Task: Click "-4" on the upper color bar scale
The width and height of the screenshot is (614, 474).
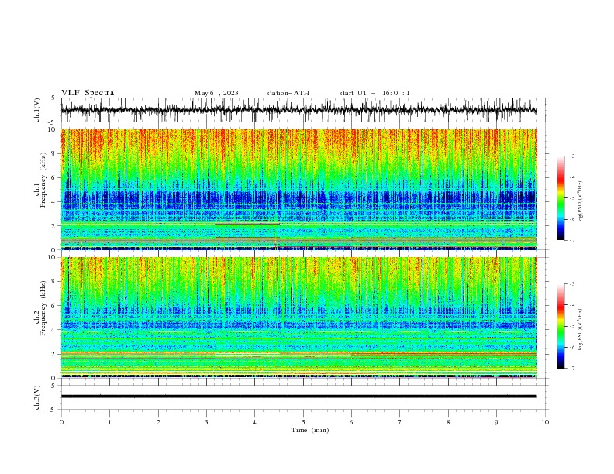Action: point(572,177)
